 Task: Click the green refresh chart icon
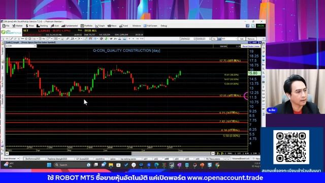pyautogui.click(x=106, y=39)
